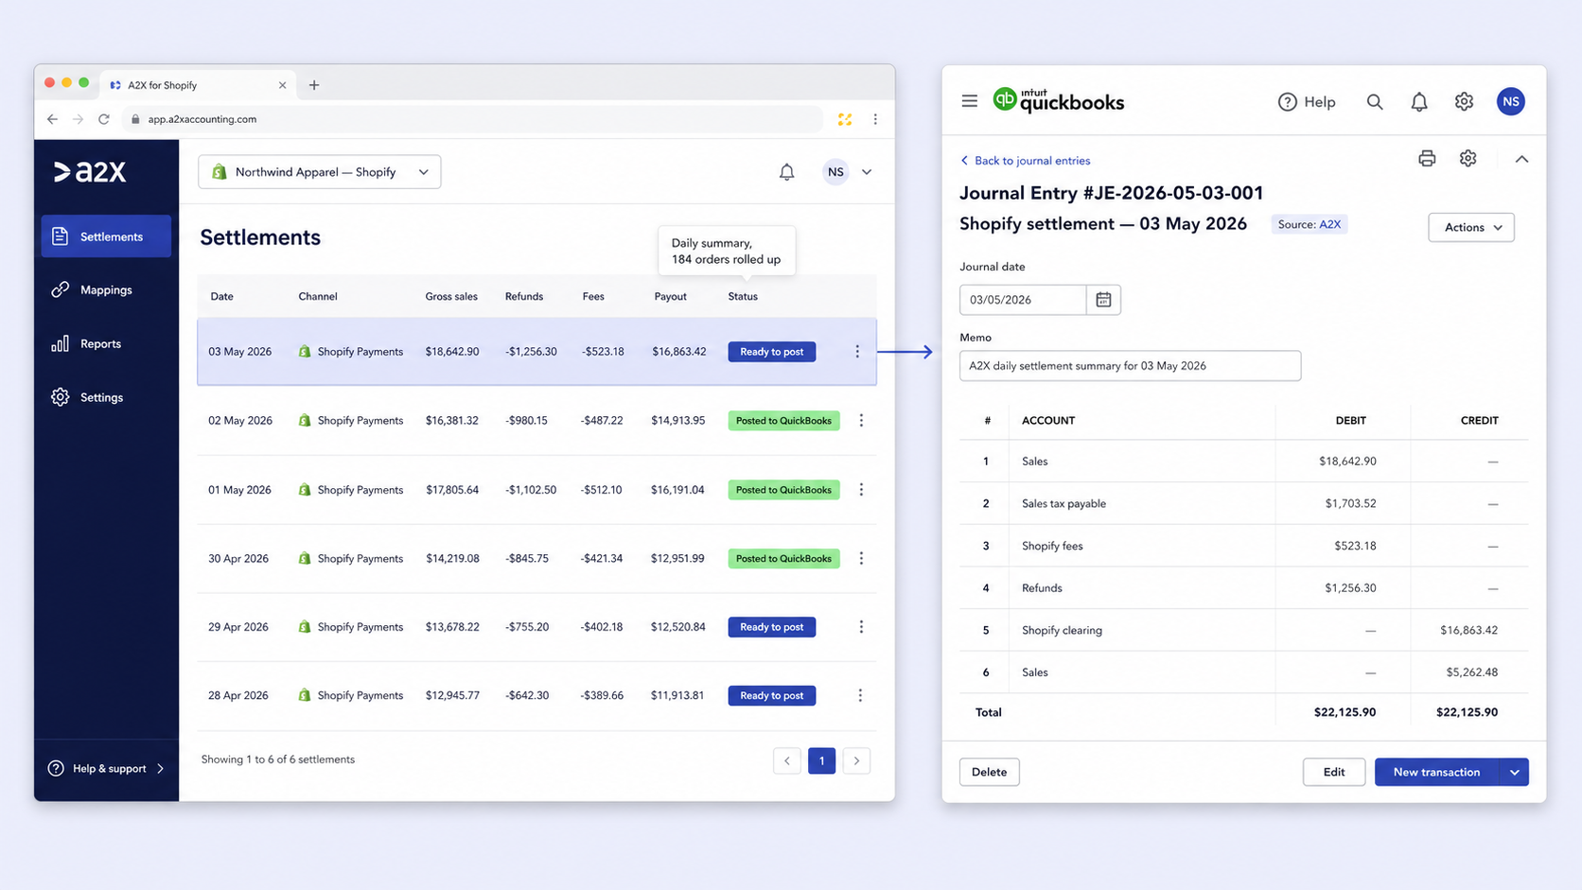Image resolution: width=1582 pixels, height=890 pixels.
Task: Click the A2X browser extension icon
Action: [844, 119]
